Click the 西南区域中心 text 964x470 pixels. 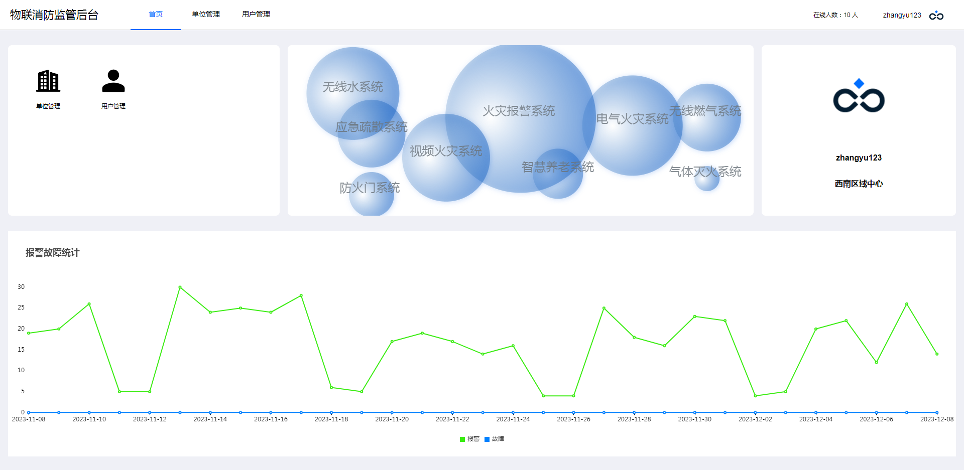[859, 184]
